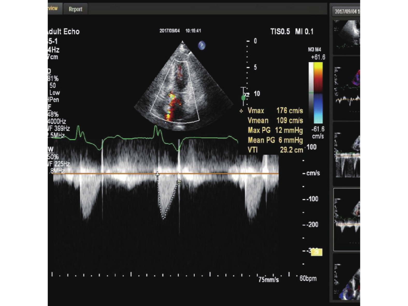Click the -61.6 cm/s lower scale limit
The width and height of the screenshot is (408, 306).
(x=318, y=132)
